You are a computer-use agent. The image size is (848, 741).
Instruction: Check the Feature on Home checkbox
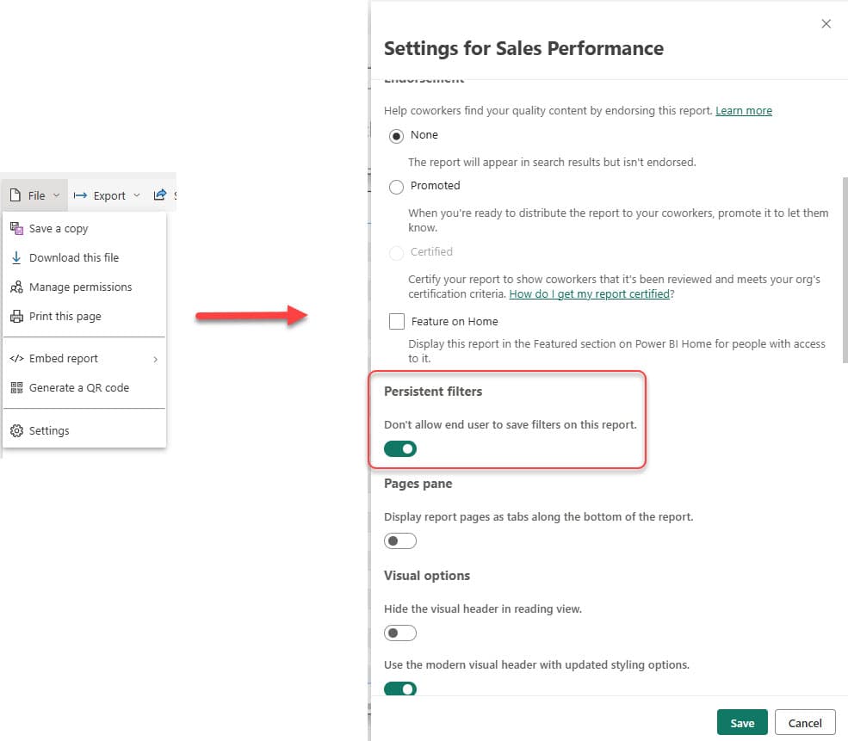click(x=397, y=321)
